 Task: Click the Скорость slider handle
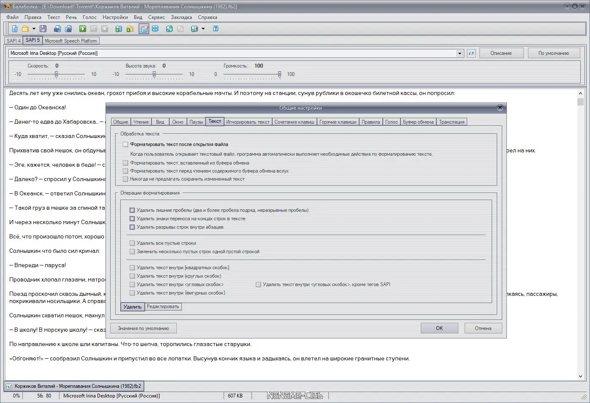(x=56, y=74)
